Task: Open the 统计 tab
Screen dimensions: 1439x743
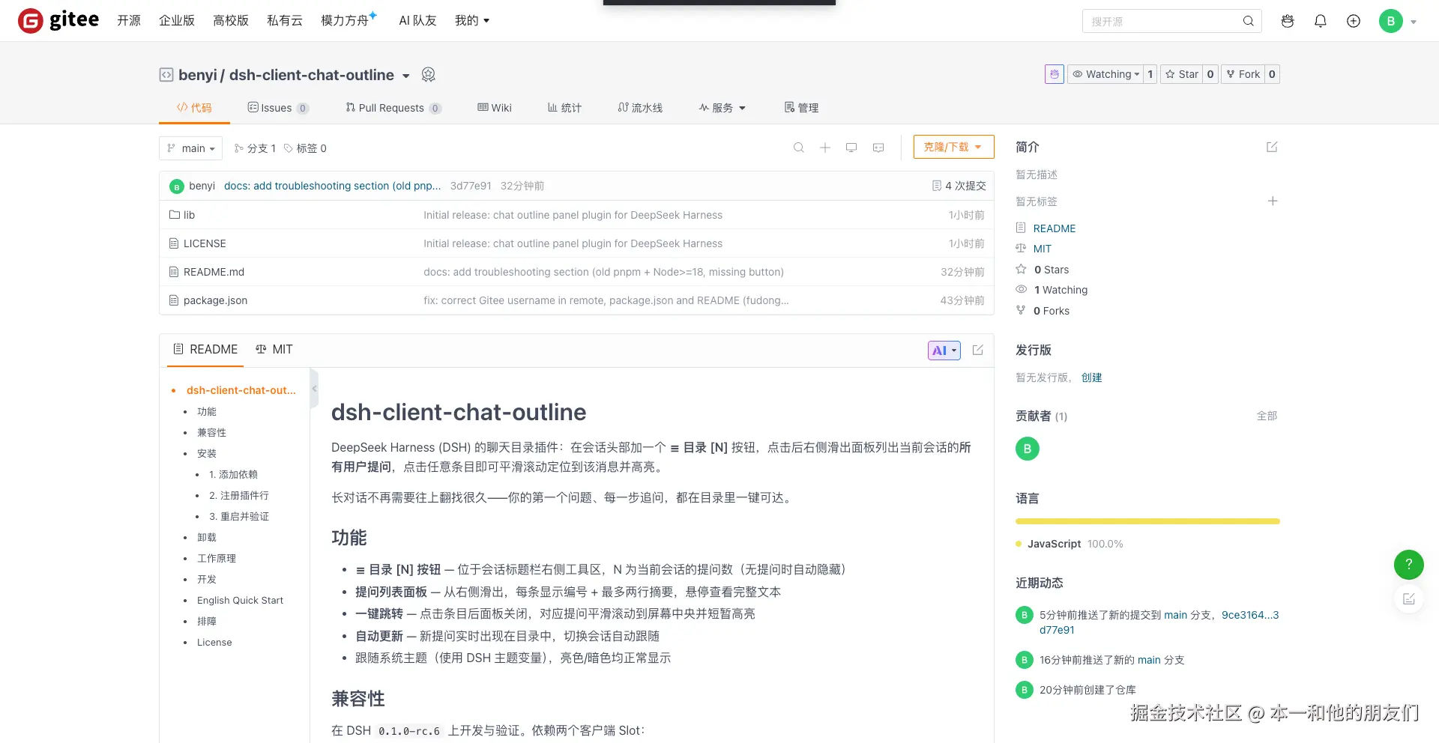Action: pyautogui.click(x=564, y=108)
